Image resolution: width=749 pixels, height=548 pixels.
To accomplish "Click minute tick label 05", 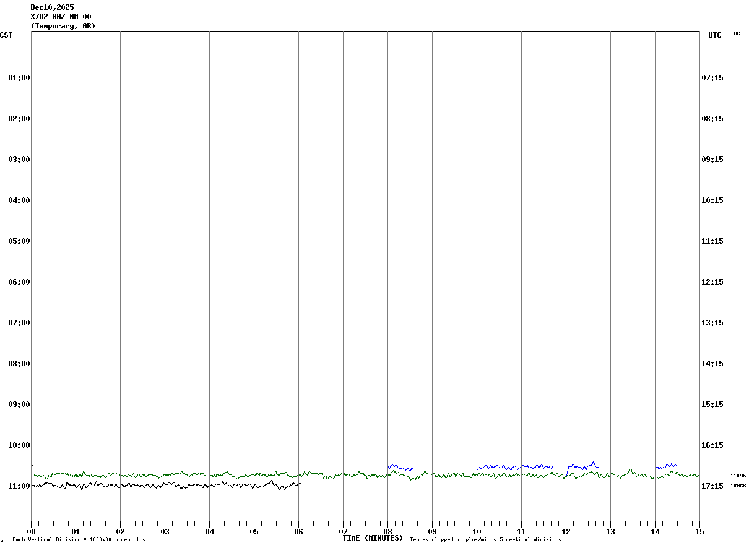I will point(254,531).
